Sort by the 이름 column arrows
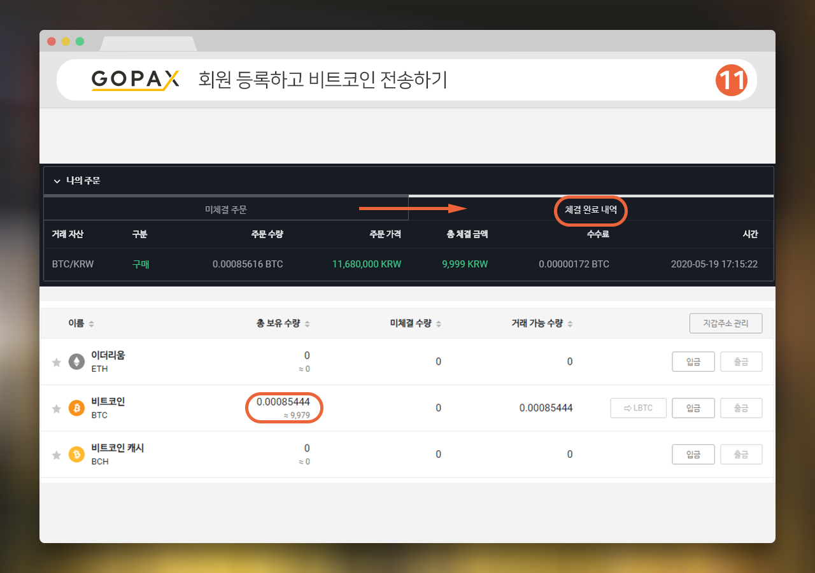Screen dimensions: 815x573 [91, 324]
